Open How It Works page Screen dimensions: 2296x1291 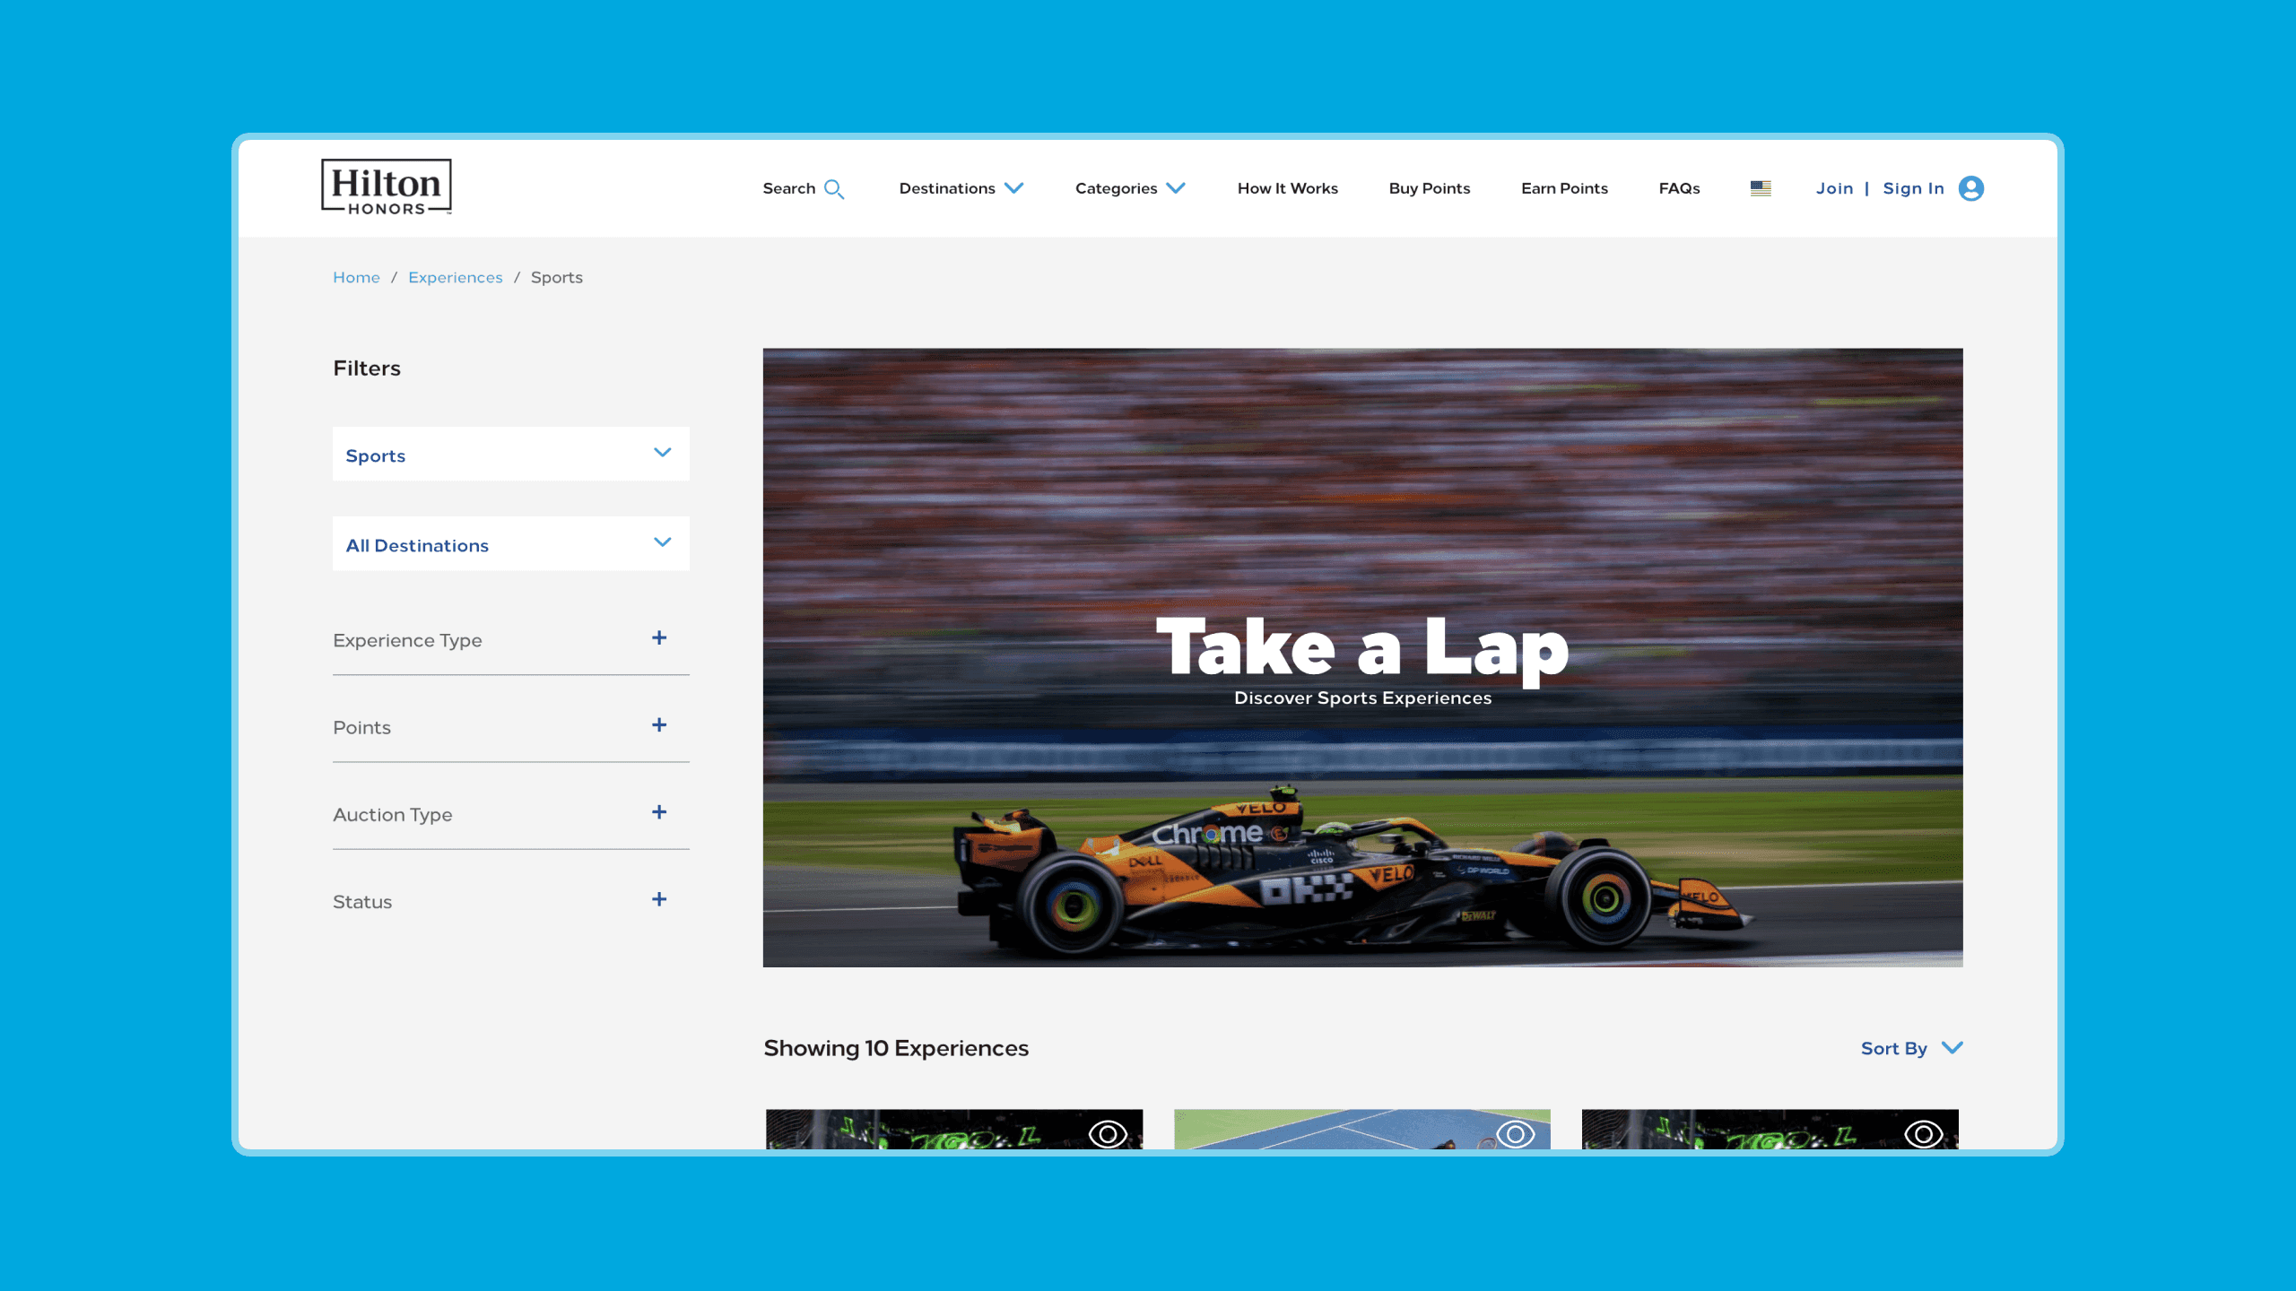pyautogui.click(x=1287, y=188)
